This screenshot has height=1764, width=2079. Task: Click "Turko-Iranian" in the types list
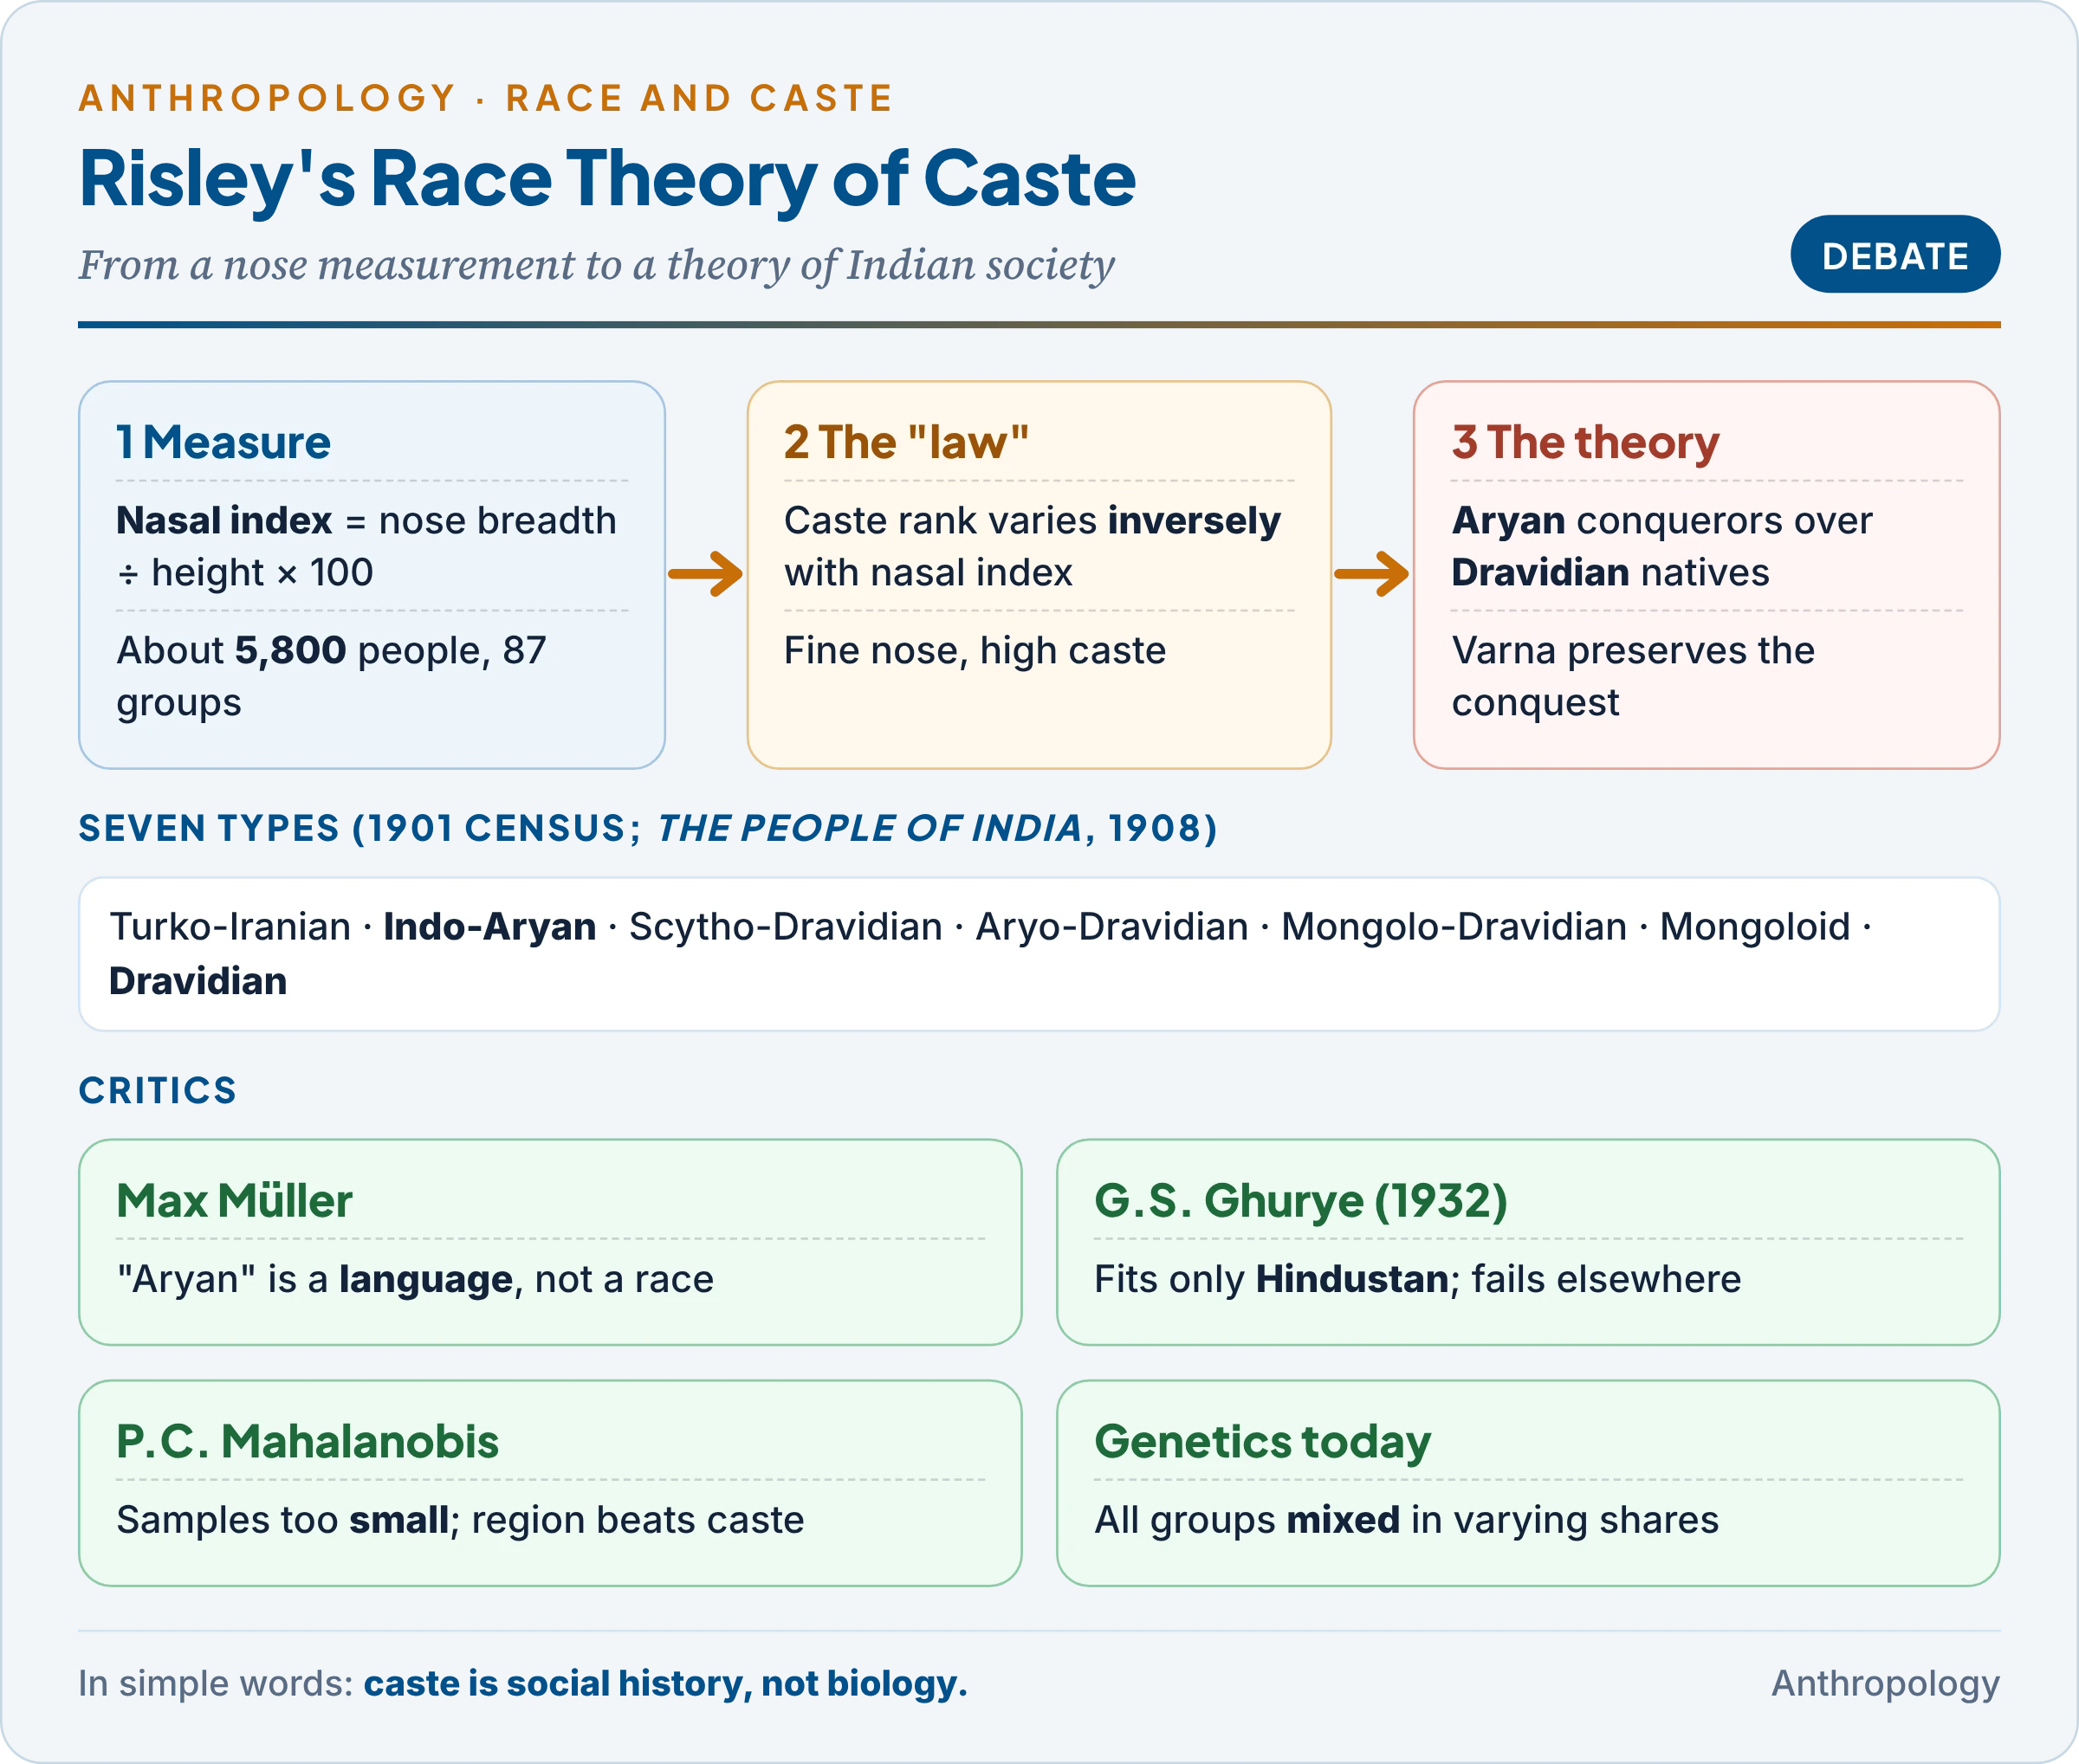point(229,927)
